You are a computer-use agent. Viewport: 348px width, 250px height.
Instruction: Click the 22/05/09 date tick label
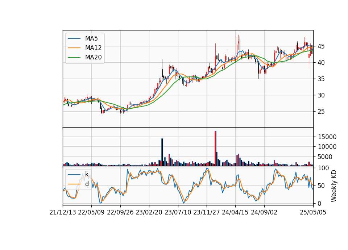91,212
